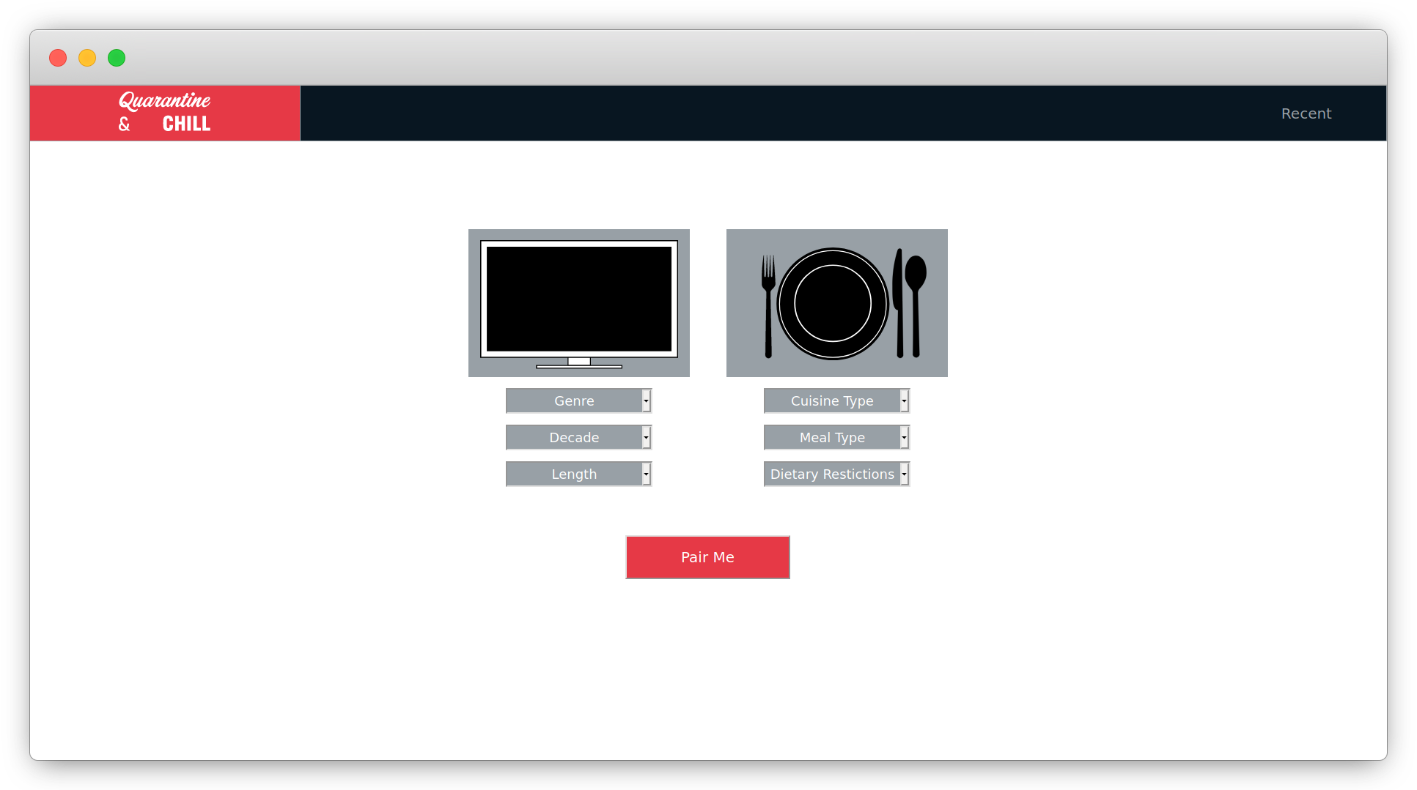1417x790 pixels.
Task: Choose a Cuisine Type from the dropdown
Action: (836, 401)
